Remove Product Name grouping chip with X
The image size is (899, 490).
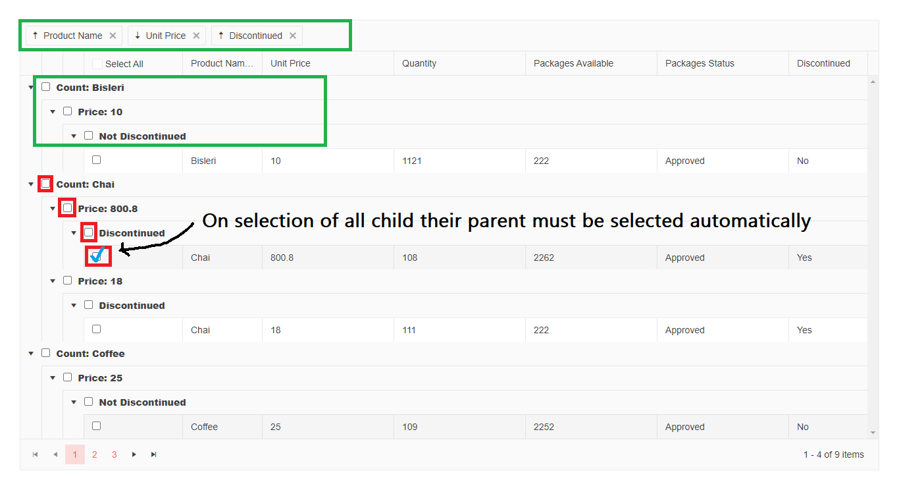tap(113, 36)
